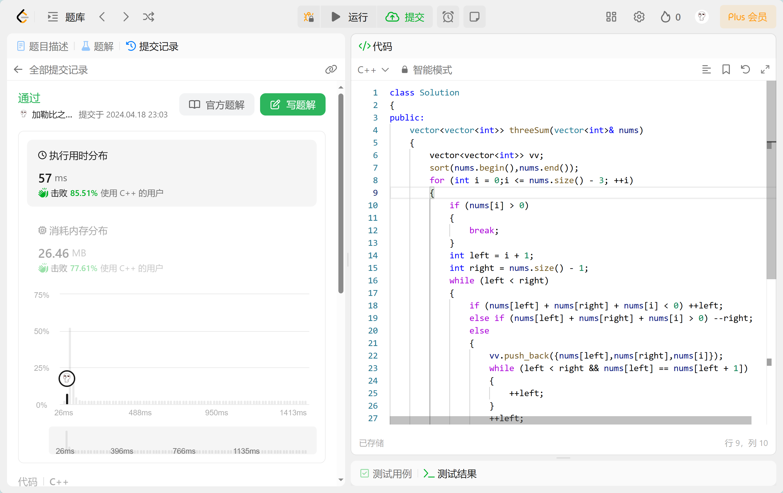Reset code with the undo arrow icon

point(745,70)
